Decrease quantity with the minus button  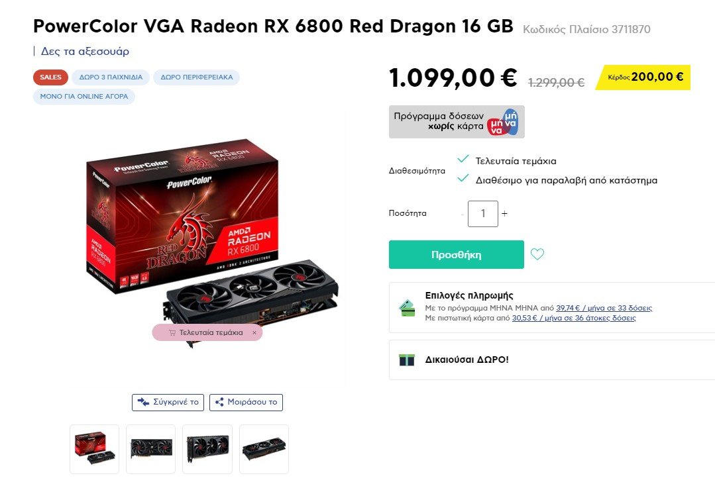tap(463, 214)
